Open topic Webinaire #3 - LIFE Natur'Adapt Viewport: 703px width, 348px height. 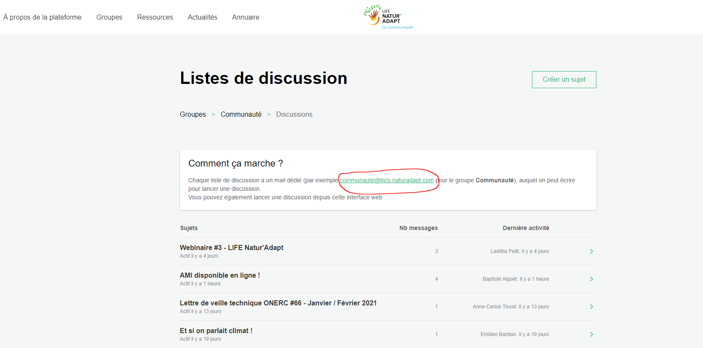[232, 247]
